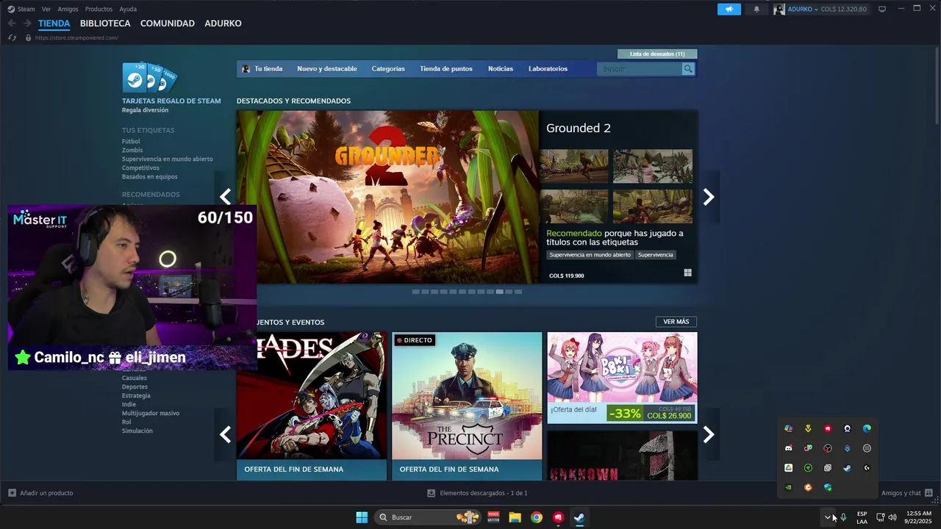Open the Noticias tab
This screenshot has height=529, width=941.
(x=501, y=69)
